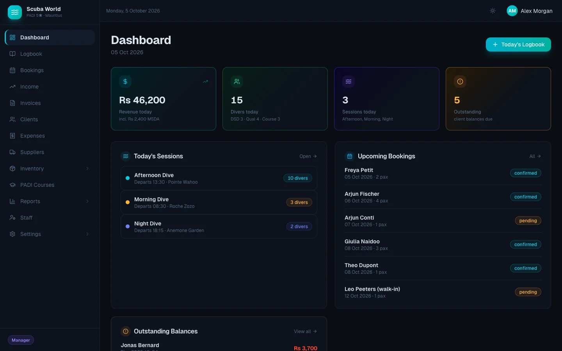Select the Freya Petit booking
This screenshot has width=562, height=351.
pos(443,173)
